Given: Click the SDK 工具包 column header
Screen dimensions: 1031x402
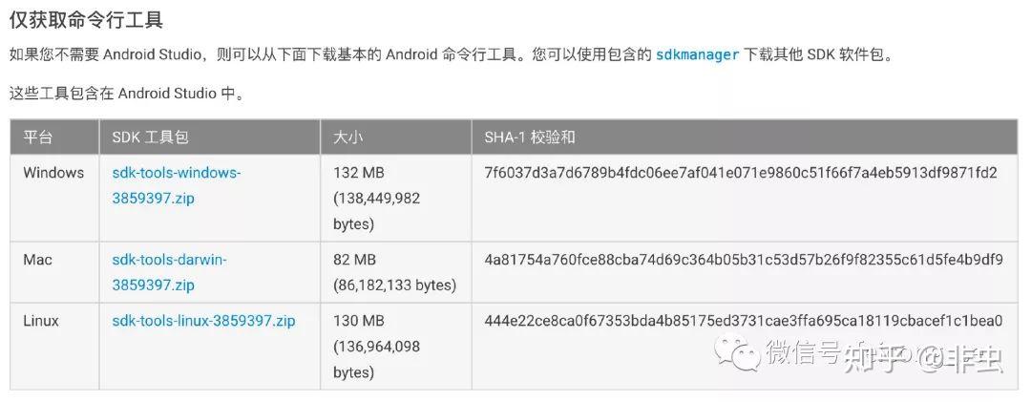Looking at the screenshot, I should [151, 138].
